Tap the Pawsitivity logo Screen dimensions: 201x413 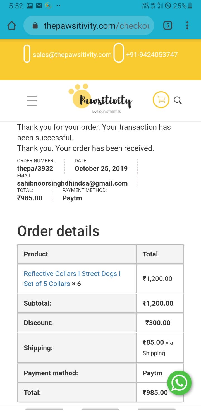tap(100, 99)
